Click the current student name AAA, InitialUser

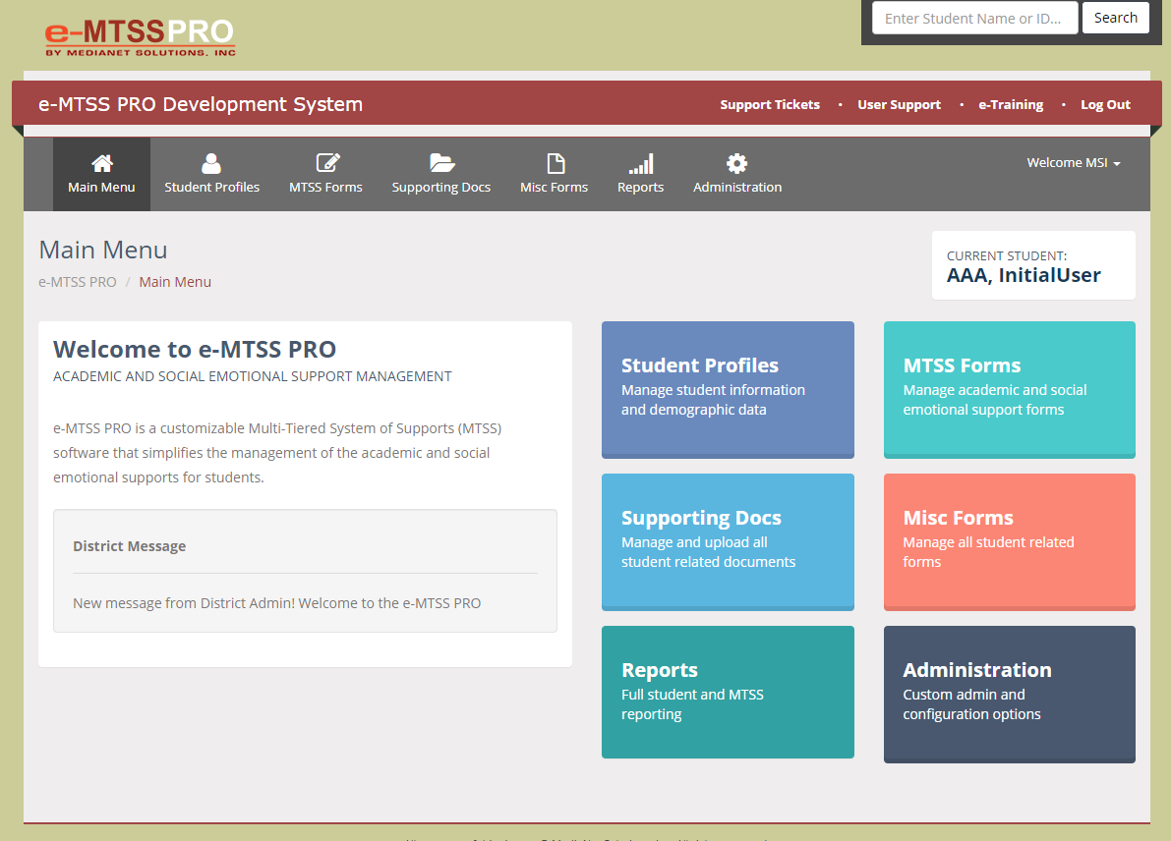pyautogui.click(x=1024, y=275)
